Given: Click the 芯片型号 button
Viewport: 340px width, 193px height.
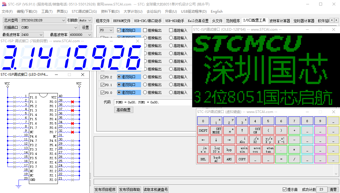Looking at the screenshot, I should tap(11, 20).
